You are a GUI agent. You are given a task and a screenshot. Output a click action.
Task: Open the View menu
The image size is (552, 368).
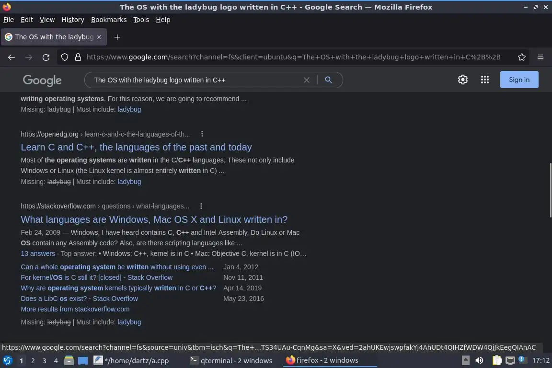coord(47,20)
